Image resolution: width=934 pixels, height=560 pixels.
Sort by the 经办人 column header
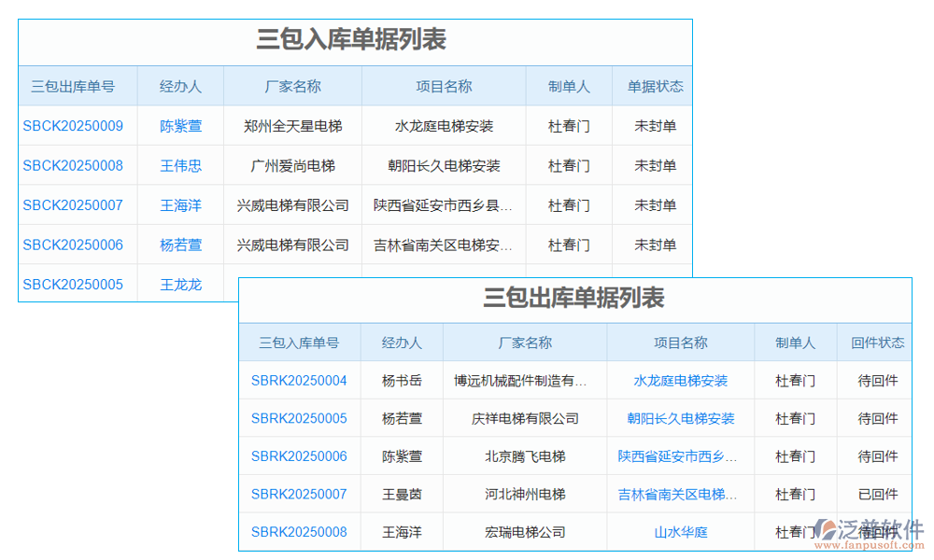pyautogui.click(x=180, y=85)
